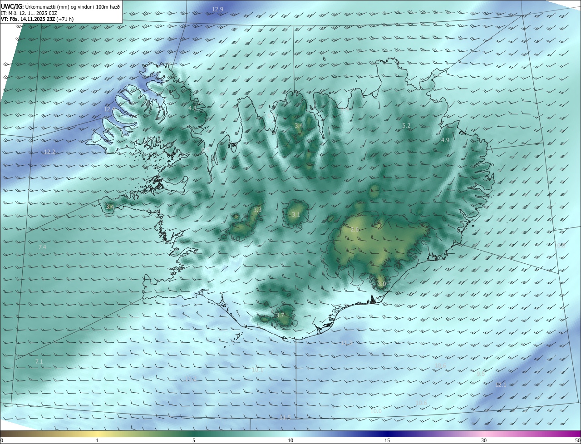Image resolution: width=581 pixels, height=444 pixels.
Task: Click the "(+71 h)" forecast offset text
Action: 65,19
